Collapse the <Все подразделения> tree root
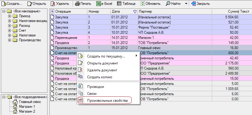252x115 pixels. click(4, 97)
